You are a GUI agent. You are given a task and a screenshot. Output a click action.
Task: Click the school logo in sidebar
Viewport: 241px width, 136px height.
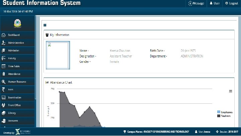coord(17,24)
